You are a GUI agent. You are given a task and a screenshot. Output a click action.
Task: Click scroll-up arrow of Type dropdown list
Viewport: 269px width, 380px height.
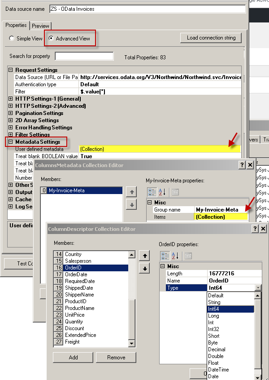click(x=258, y=296)
